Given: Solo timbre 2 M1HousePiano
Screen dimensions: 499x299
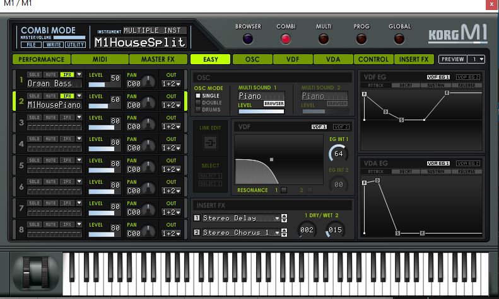Looking at the screenshot, I should [34, 96].
